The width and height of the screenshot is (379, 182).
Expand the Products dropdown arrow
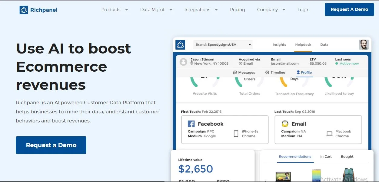coord(127,10)
